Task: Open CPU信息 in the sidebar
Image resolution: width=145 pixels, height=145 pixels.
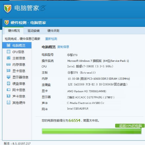Action: 17,52
